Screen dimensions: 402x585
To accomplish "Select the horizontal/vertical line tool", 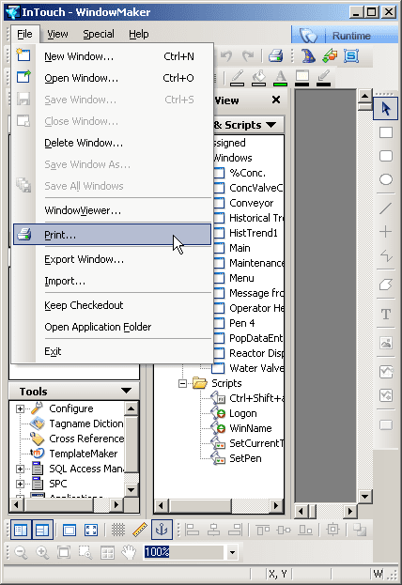I will (386, 232).
